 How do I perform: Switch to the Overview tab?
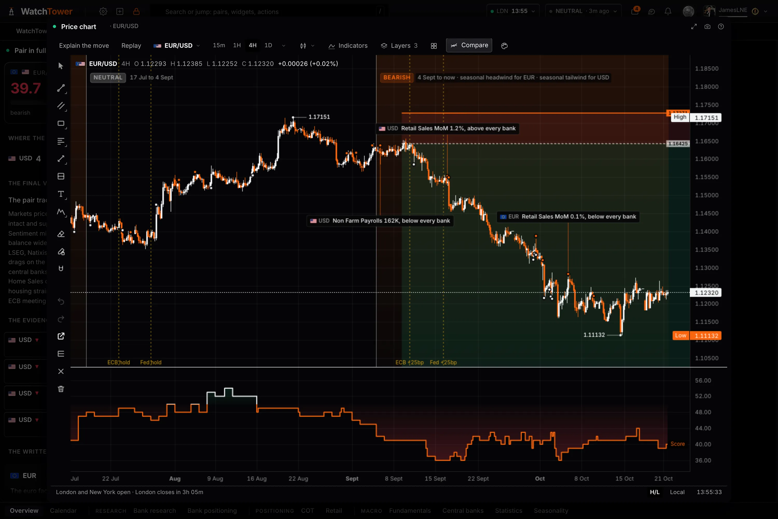[24, 511]
